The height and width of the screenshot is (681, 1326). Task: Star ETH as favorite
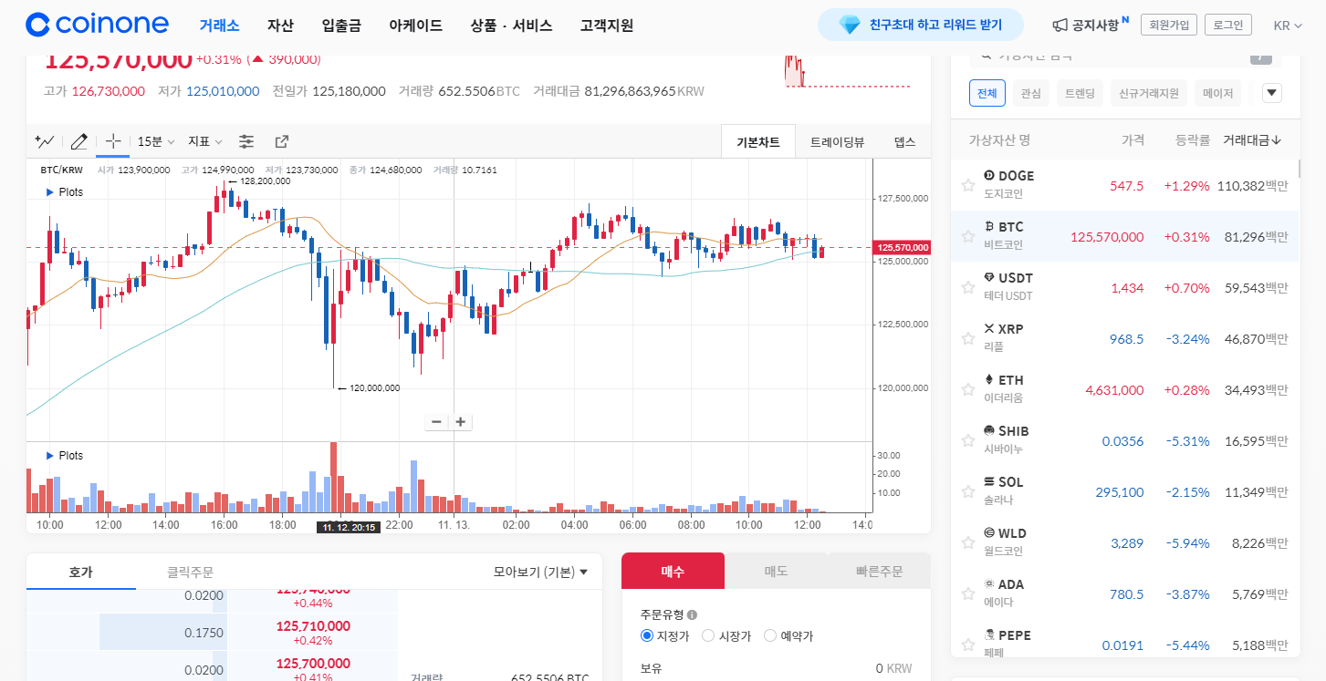tap(968, 389)
